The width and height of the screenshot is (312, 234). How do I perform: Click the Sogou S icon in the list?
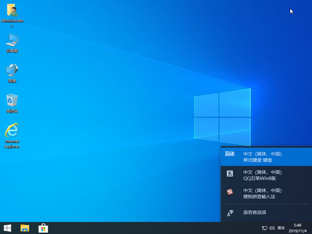click(x=230, y=192)
